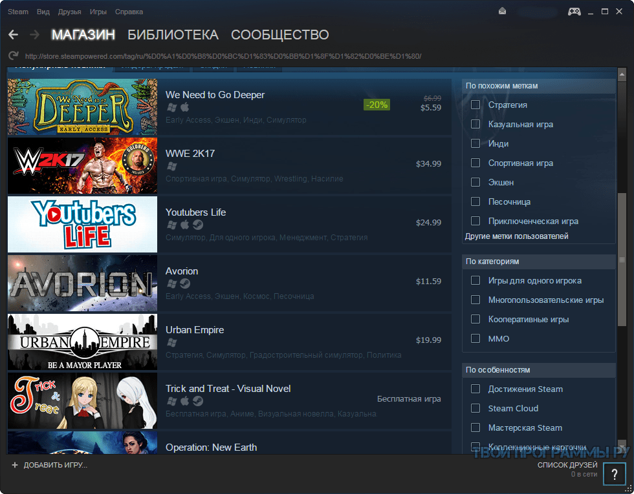Open the СООБЩЕСТВО section
Viewport: 634px width, 494px height.
pos(279,35)
